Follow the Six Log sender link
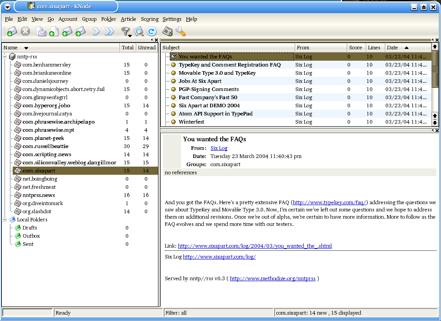This screenshot has height=321, width=441. (219, 148)
